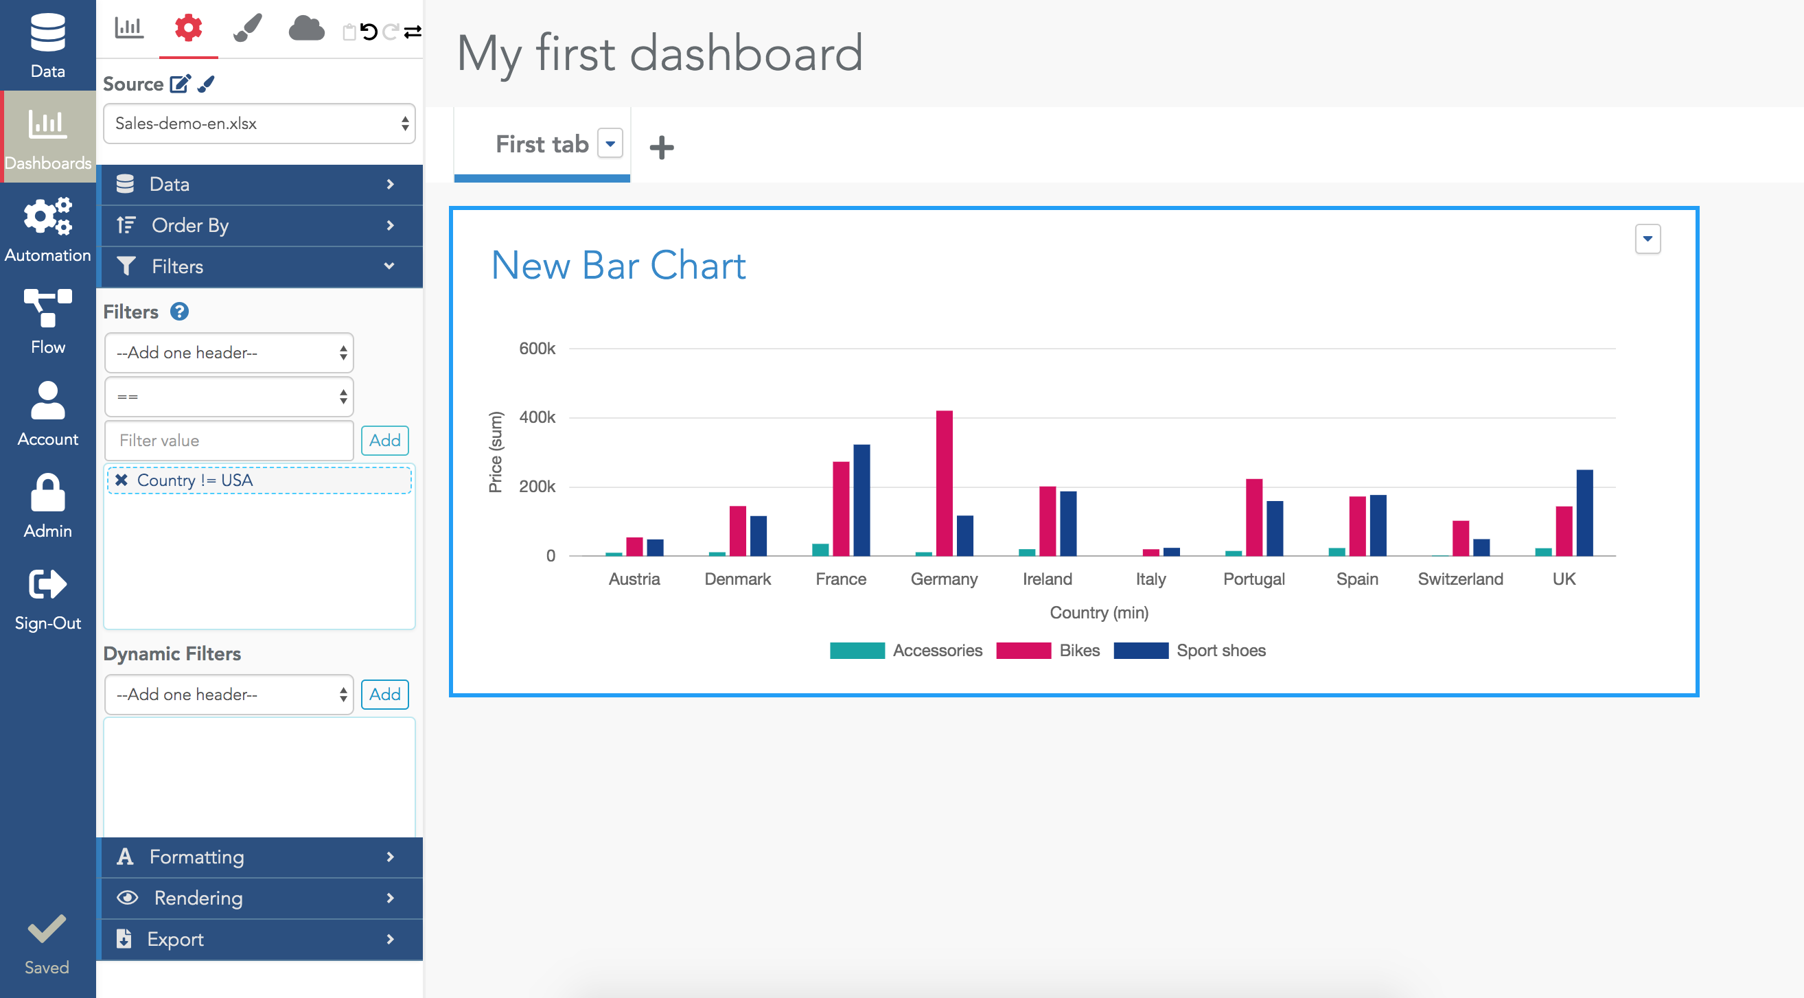
Task: Click the Price (sum) axis title
Action: coord(496,452)
